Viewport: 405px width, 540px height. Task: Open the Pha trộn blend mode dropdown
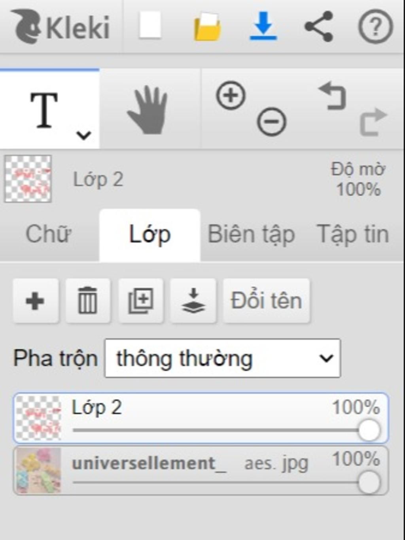tap(222, 358)
